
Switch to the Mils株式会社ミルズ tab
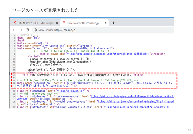35,23
